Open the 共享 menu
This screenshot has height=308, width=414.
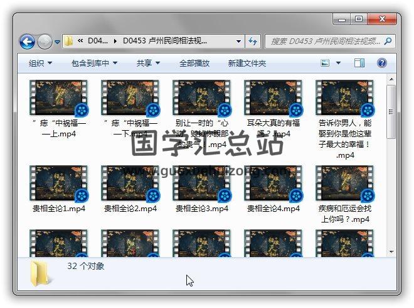[x=148, y=63]
